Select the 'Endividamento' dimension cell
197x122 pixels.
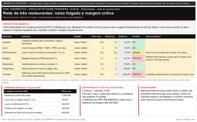tap(11, 53)
